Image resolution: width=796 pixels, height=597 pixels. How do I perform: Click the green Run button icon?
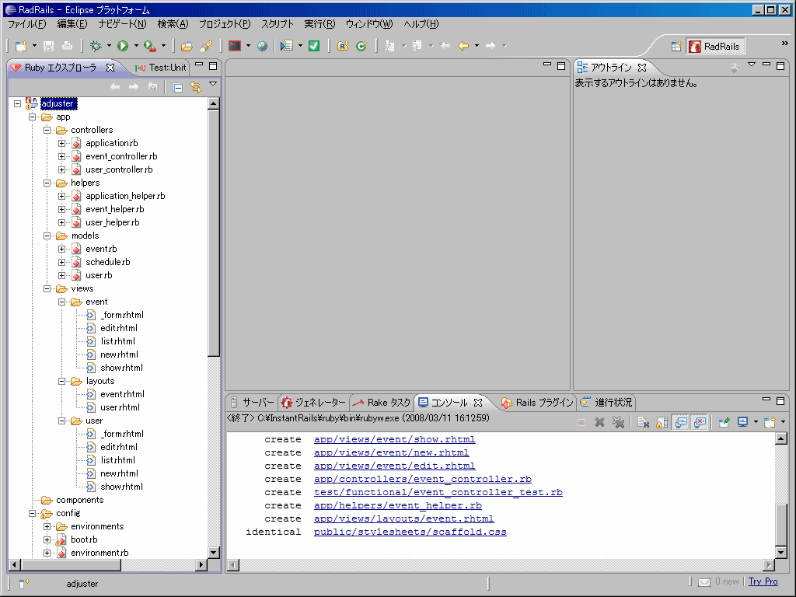[123, 46]
